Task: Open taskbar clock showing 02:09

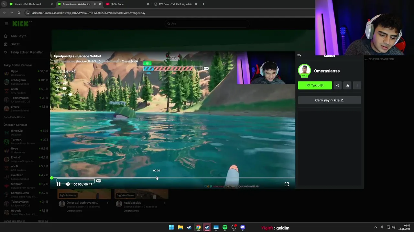Action: point(404,227)
